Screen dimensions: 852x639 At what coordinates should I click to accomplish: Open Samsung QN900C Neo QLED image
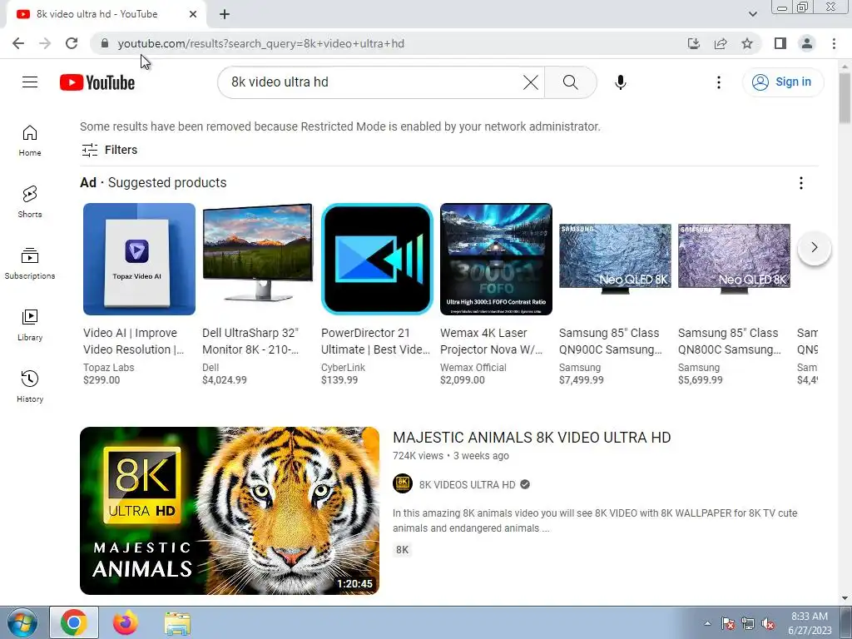[x=615, y=260]
